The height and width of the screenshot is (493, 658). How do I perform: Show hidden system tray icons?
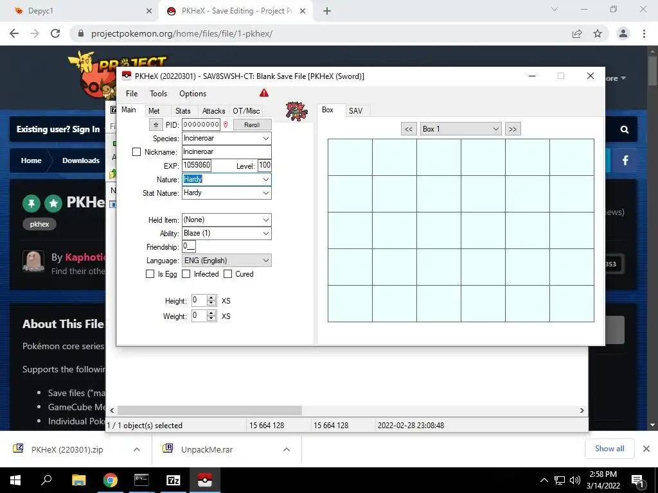(x=544, y=480)
